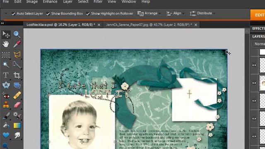Select the Spot Healing bandage tool
Screen dimensions: 265x149
click(17, 95)
